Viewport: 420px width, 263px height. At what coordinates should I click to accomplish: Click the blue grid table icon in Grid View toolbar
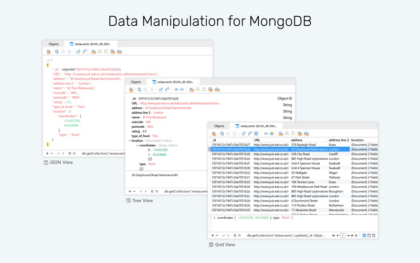pyautogui.click(x=256, y=134)
